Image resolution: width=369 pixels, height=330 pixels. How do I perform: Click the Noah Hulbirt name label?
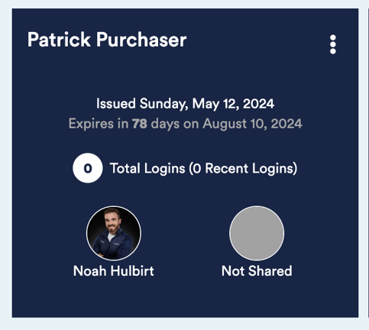coord(114,270)
